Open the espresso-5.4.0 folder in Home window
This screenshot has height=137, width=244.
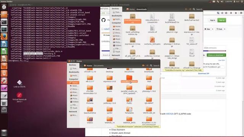pos(109,79)
